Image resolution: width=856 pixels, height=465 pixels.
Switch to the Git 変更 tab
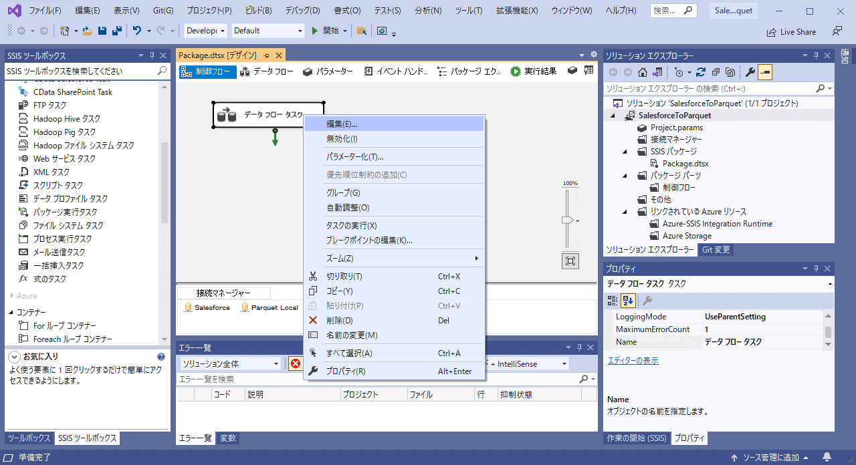click(716, 250)
